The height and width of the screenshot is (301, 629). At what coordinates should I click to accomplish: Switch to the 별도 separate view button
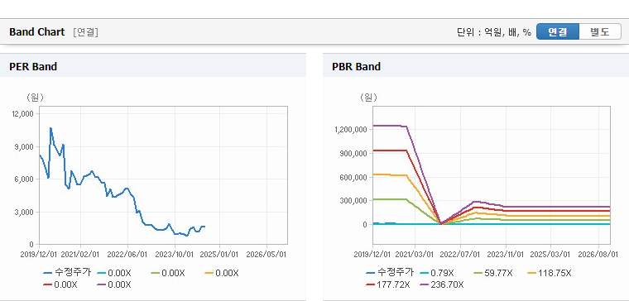tap(600, 31)
